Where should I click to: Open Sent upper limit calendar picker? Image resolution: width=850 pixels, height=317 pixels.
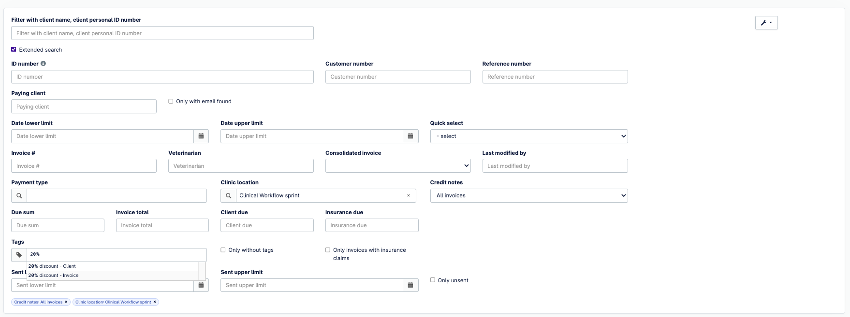410,285
